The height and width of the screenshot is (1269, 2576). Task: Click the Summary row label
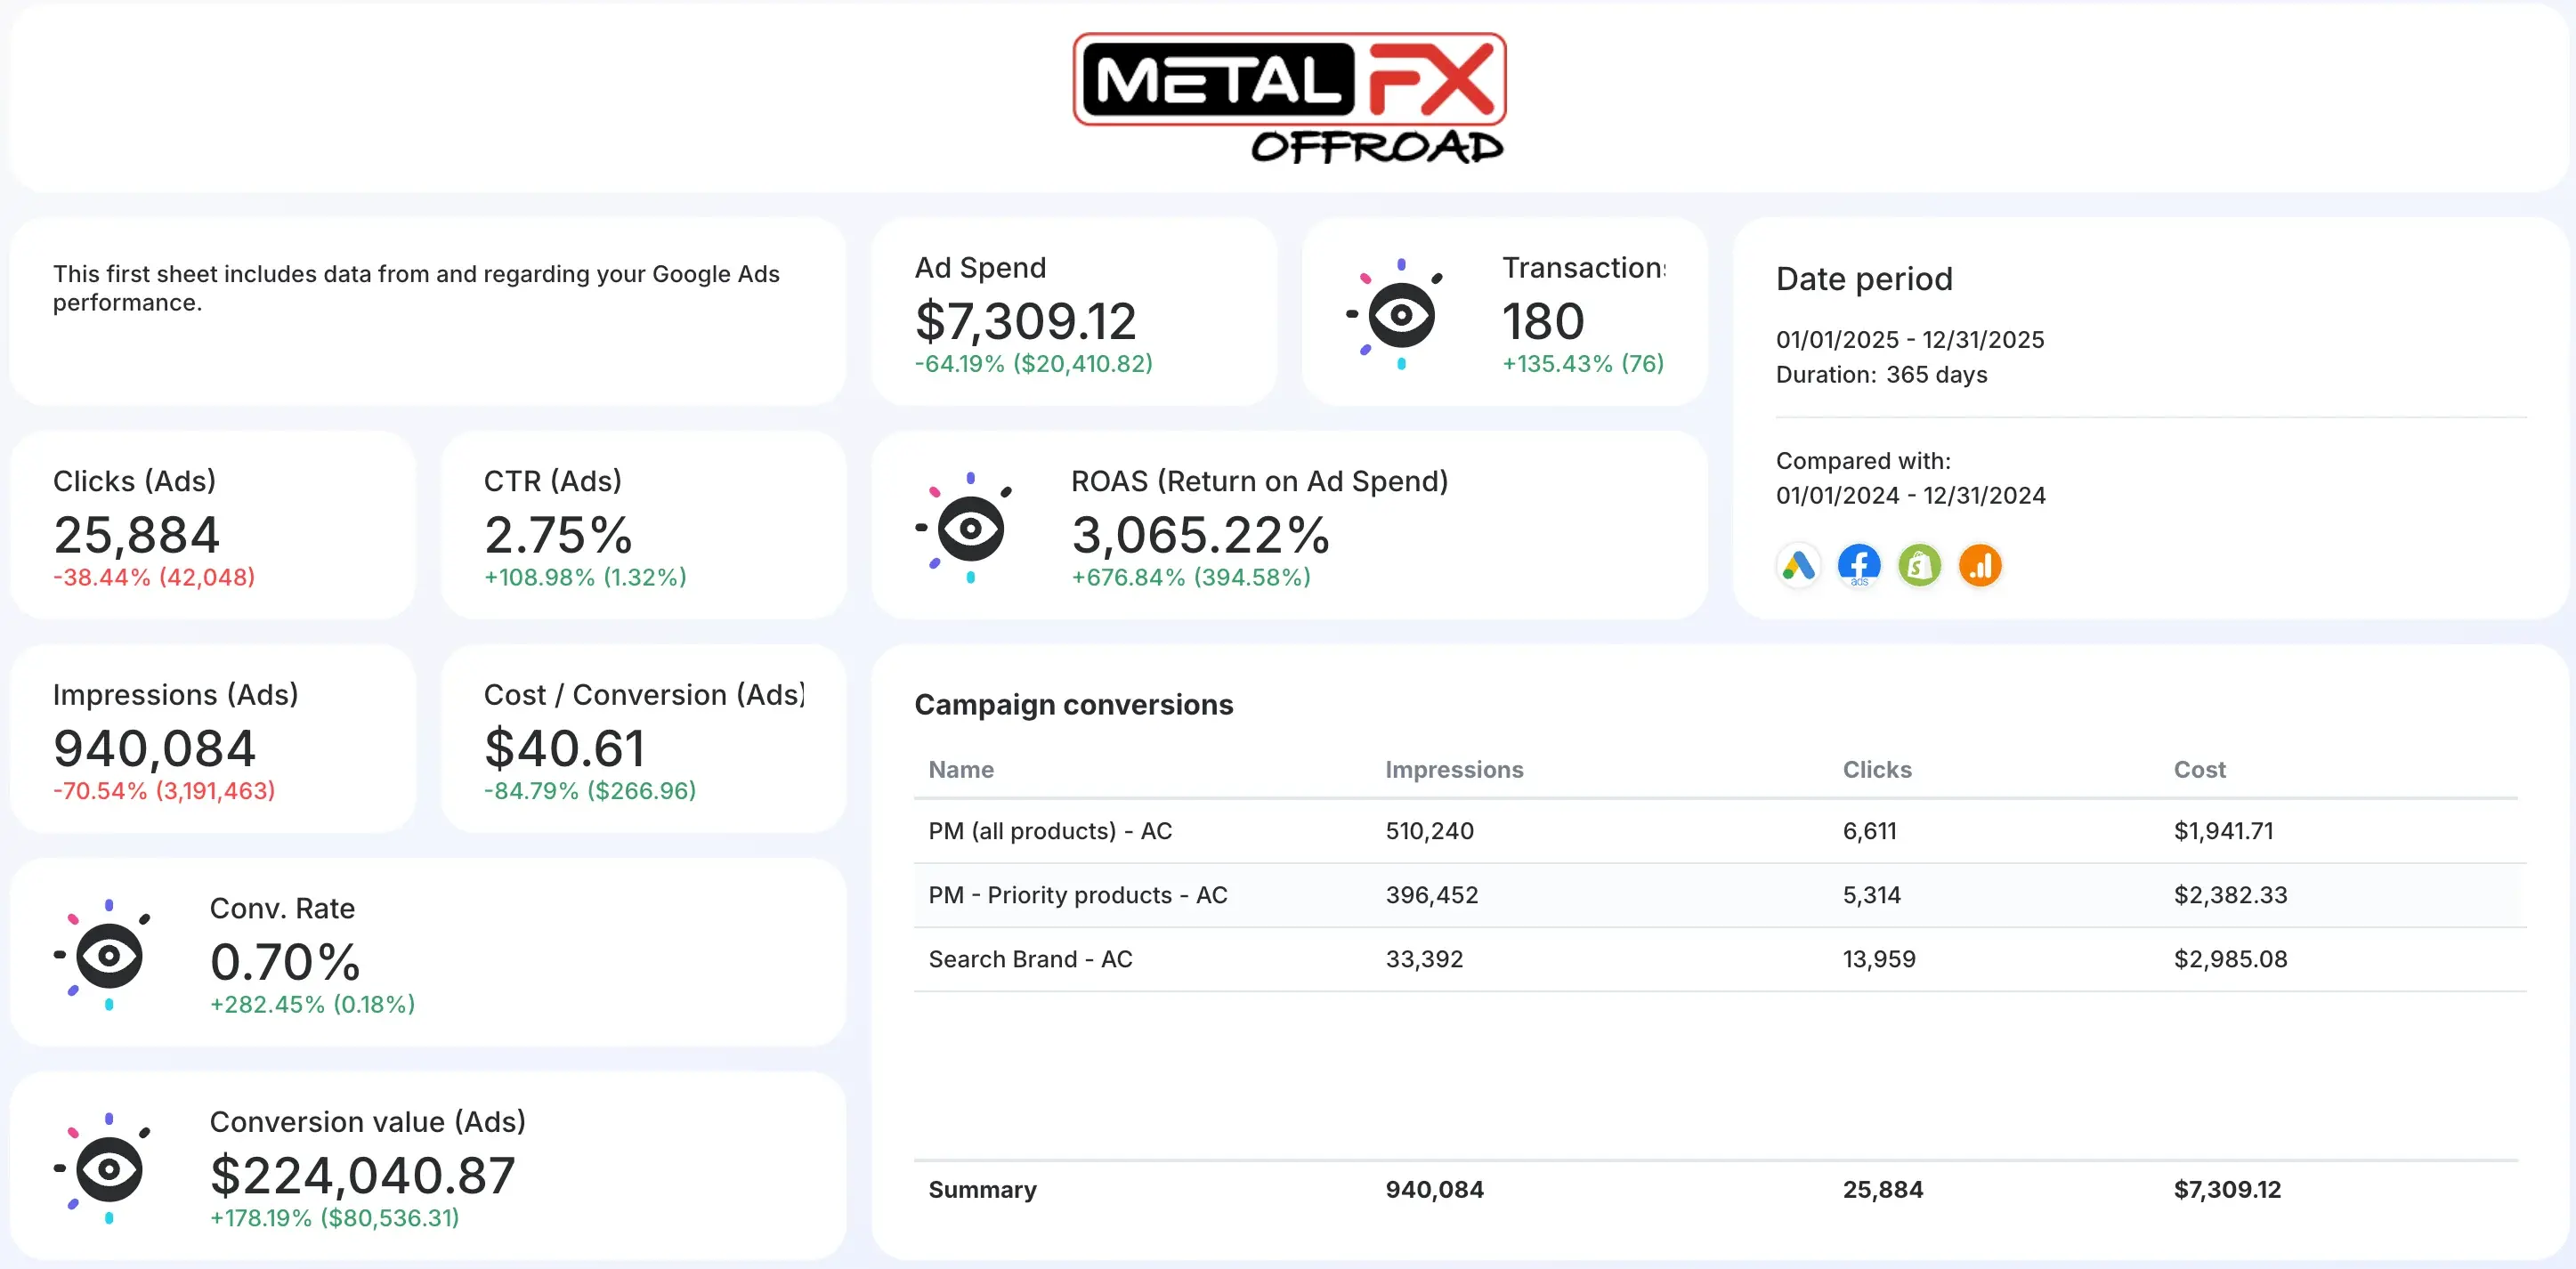pos(982,1190)
